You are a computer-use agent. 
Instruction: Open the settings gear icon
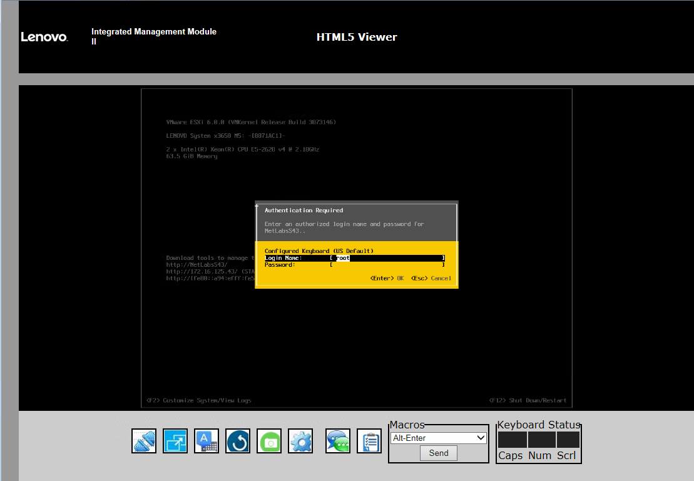300,441
